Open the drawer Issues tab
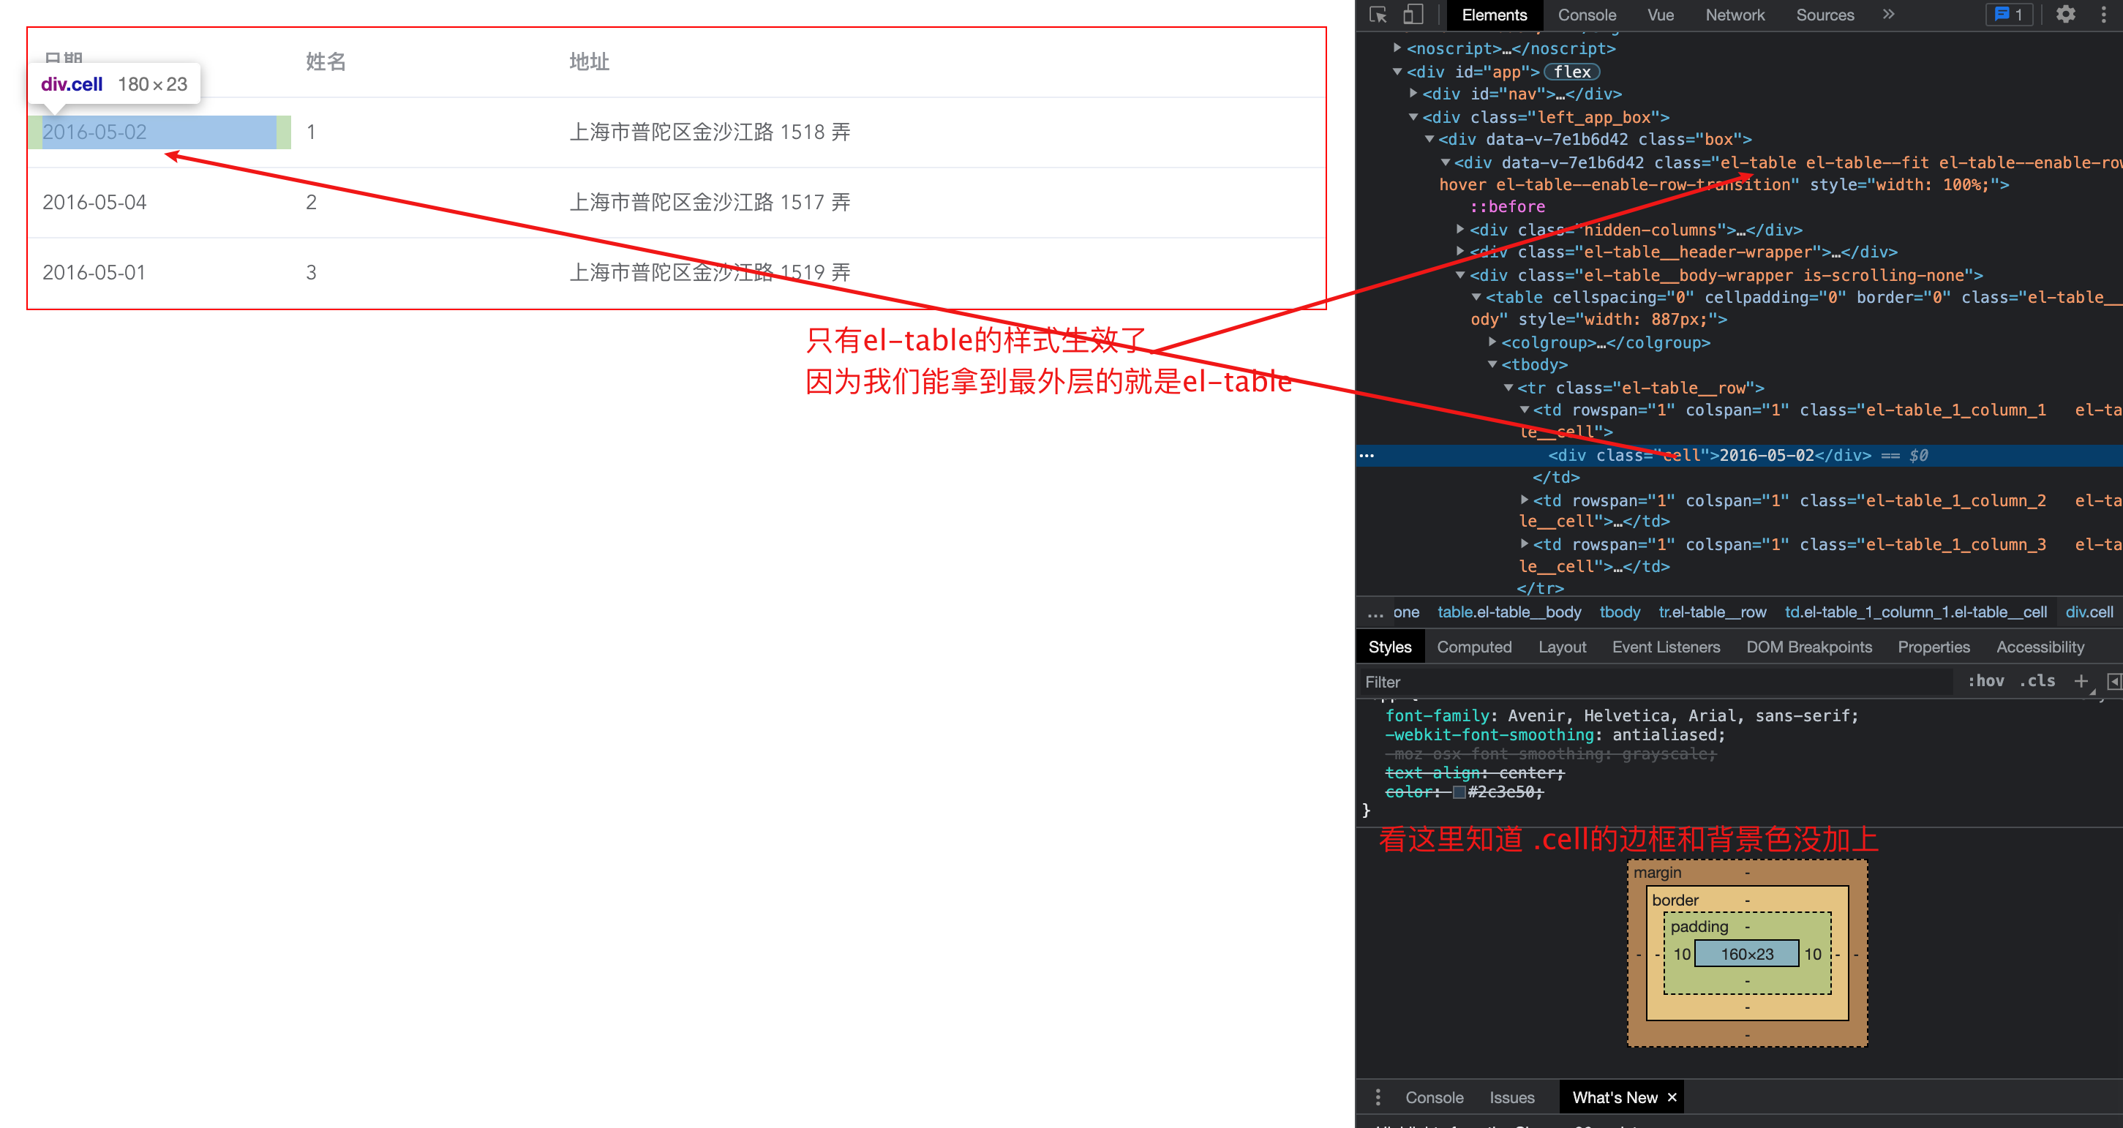The height and width of the screenshot is (1128, 2123). click(1511, 1097)
